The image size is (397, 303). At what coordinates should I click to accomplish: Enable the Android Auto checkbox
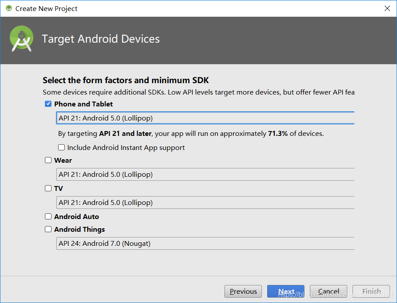coord(48,216)
